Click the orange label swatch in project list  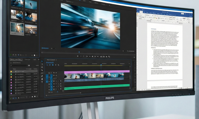pos(11,77)
